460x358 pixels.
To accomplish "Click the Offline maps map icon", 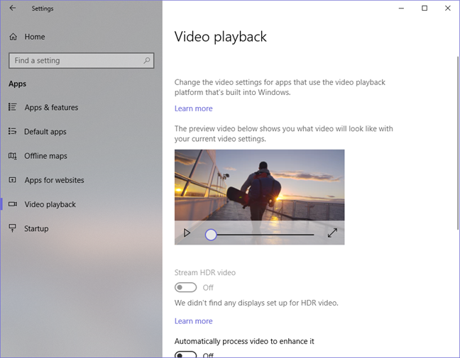I will click(x=13, y=155).
